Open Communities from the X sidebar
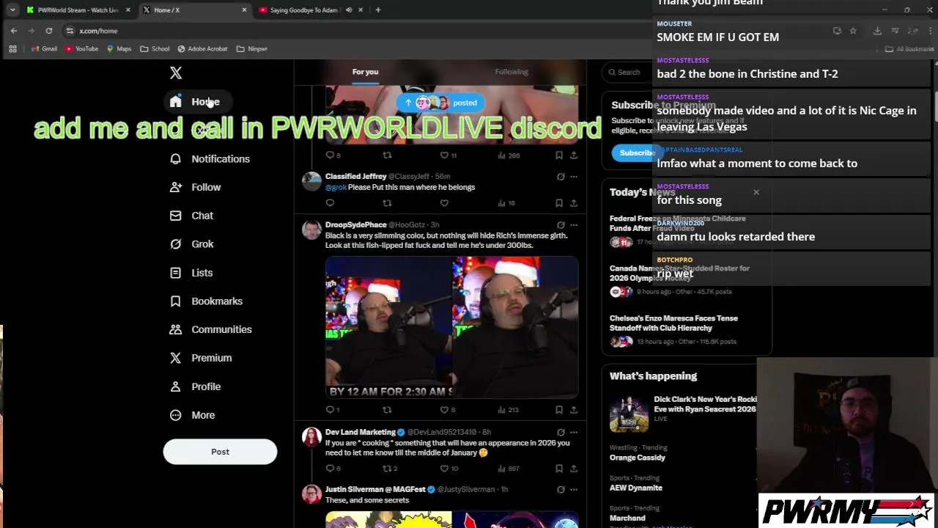The image size is (938, 528). pyautogui.click(x=210, y=329)
